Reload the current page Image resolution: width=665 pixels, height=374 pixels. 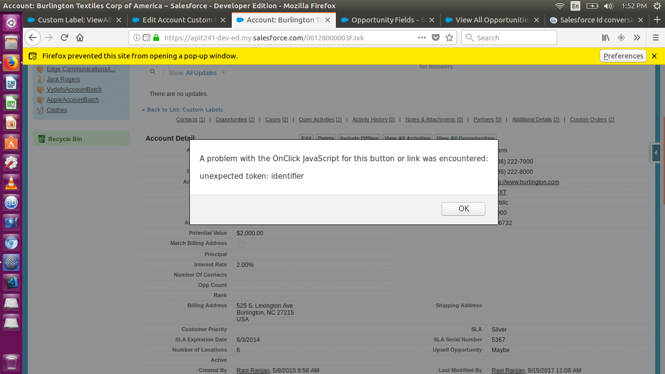tap(64, 37)
